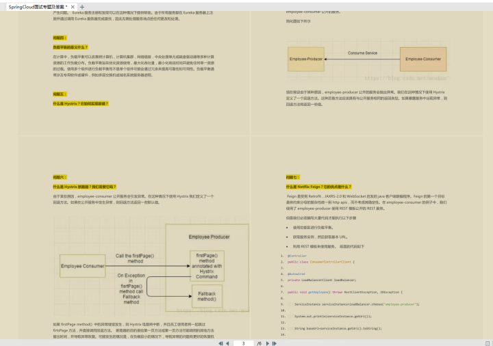
Task: Click the highlighted '负载平衡的意义什么' heading
Action: click(x=70, y=47)
